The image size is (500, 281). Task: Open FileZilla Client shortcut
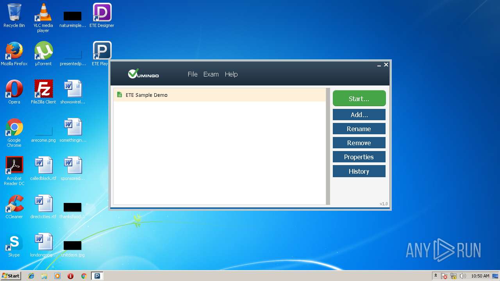(43, 92)
